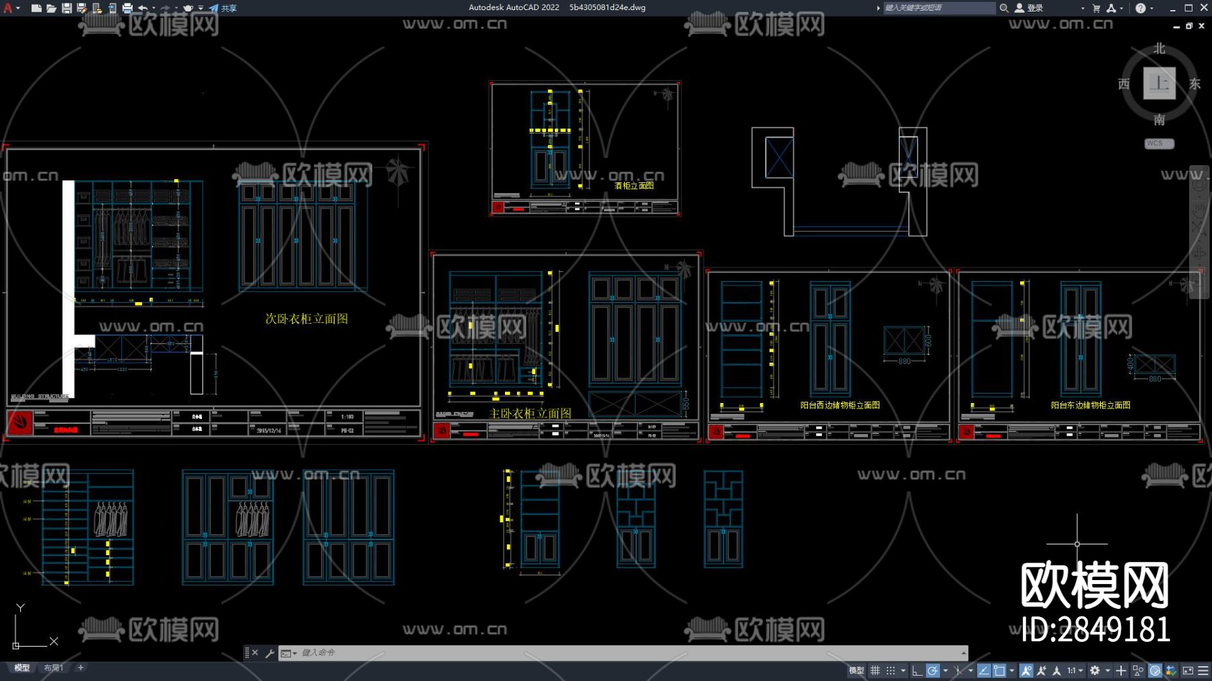
Task: Open command line customize wrench icon
Action: 269,653
